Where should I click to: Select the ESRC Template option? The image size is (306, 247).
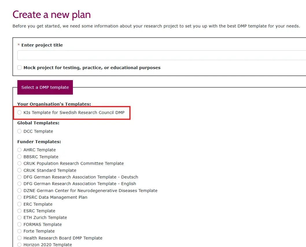point(19,211)
